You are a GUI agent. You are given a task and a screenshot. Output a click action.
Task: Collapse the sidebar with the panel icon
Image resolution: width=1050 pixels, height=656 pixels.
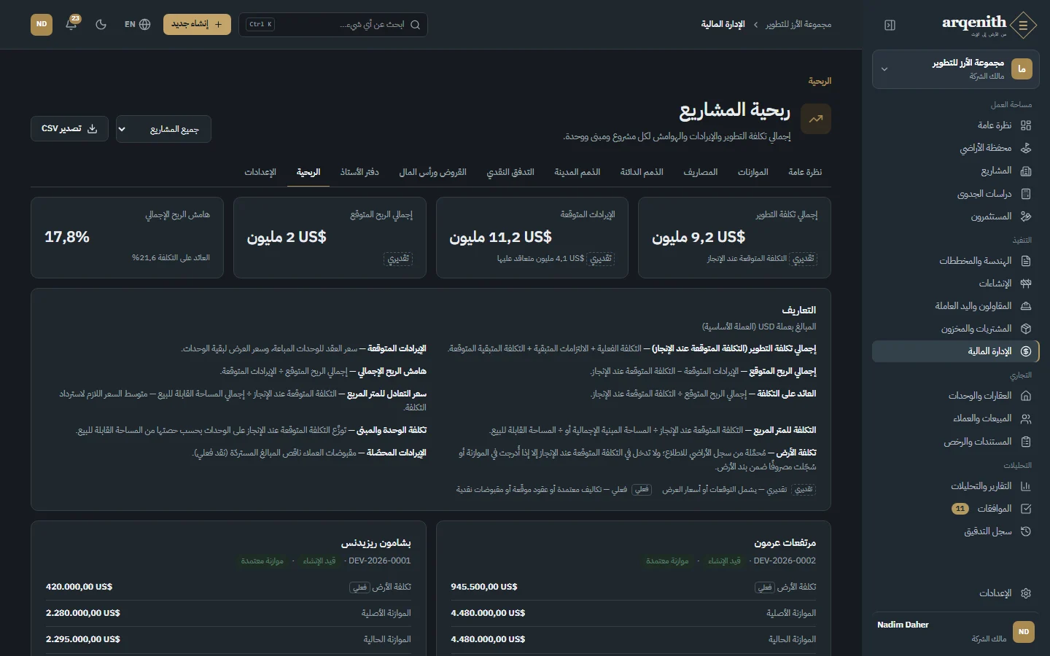pos(890,25)
